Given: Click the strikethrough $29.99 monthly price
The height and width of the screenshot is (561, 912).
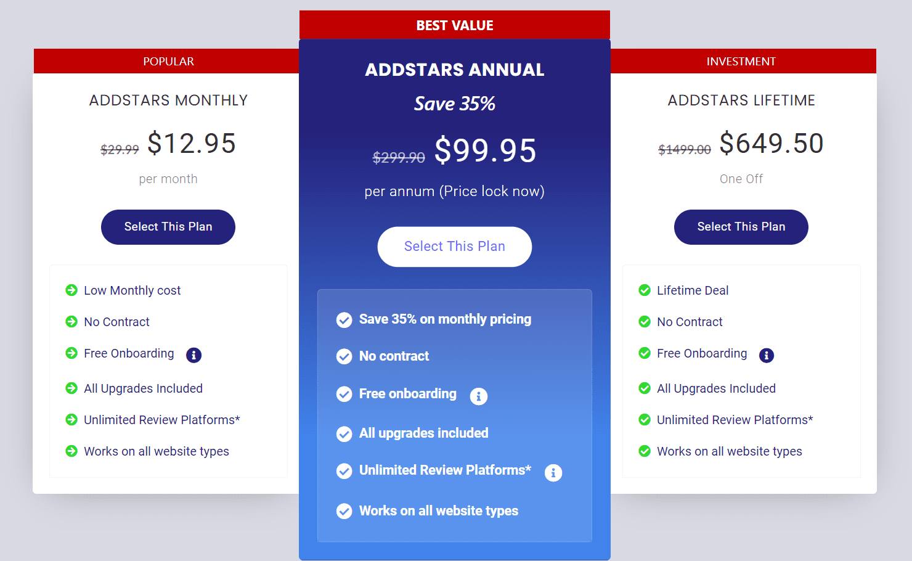Looking at the screenshot, I should tap(119, 148).
